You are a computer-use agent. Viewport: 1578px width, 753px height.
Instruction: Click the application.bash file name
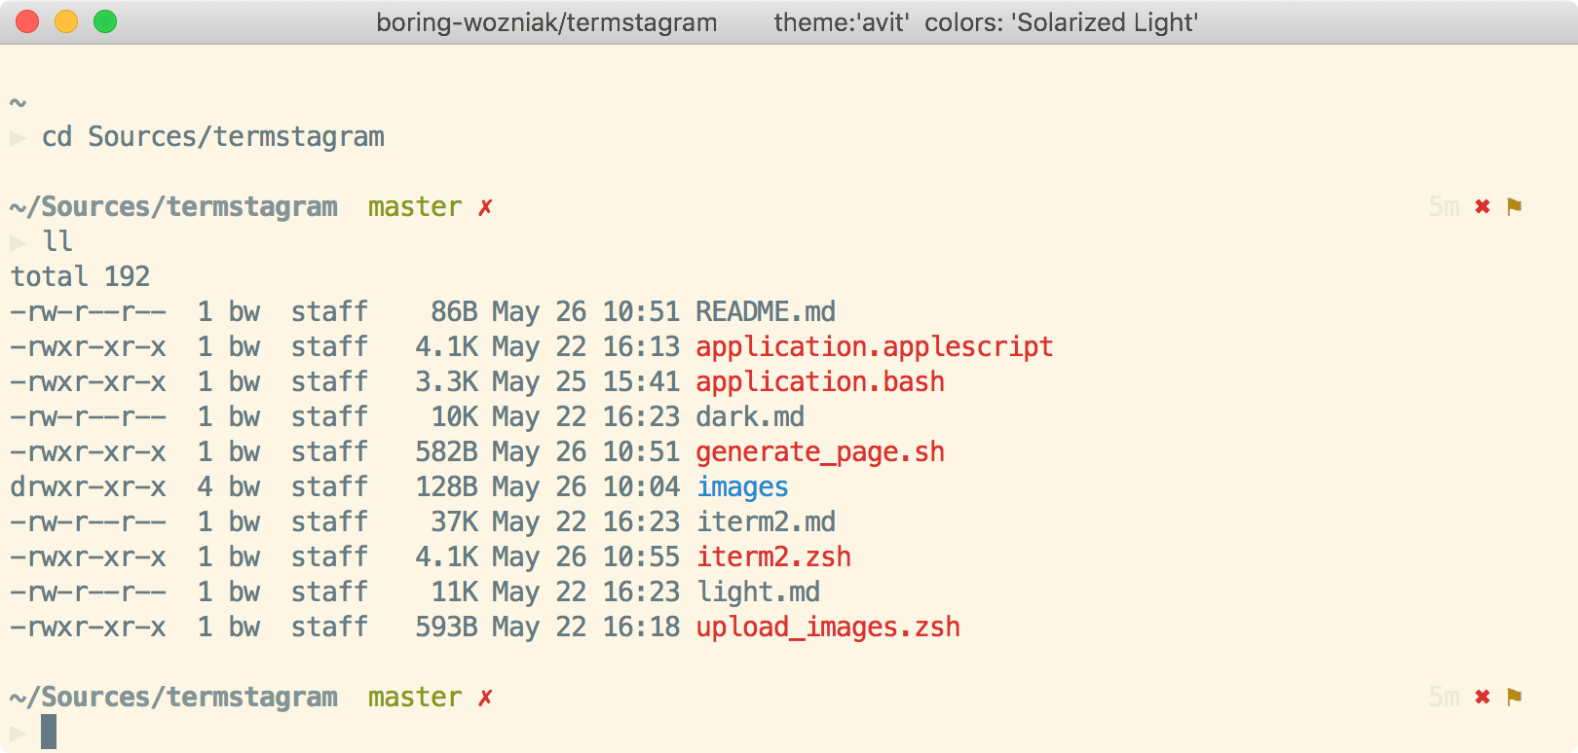[x=820, y=381]
